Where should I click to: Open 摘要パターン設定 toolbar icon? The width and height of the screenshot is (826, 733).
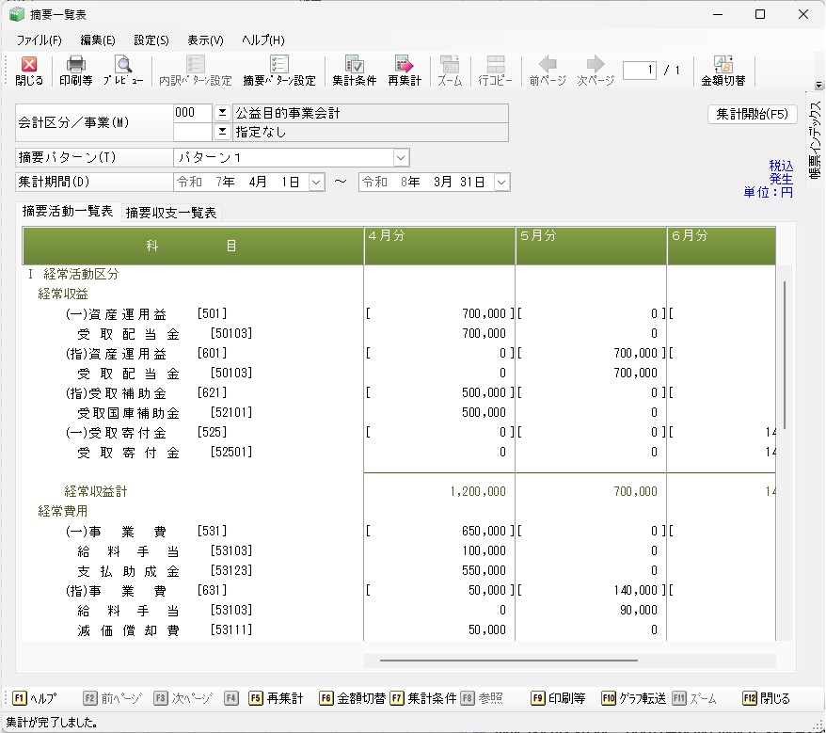click(x=278, y=71)
